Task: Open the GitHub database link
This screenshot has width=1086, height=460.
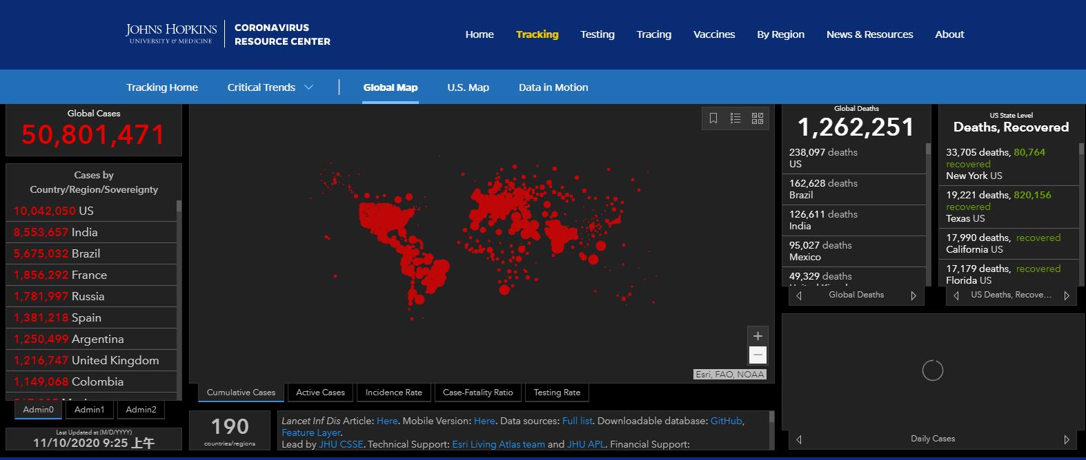Action: (x=726, y=421)
